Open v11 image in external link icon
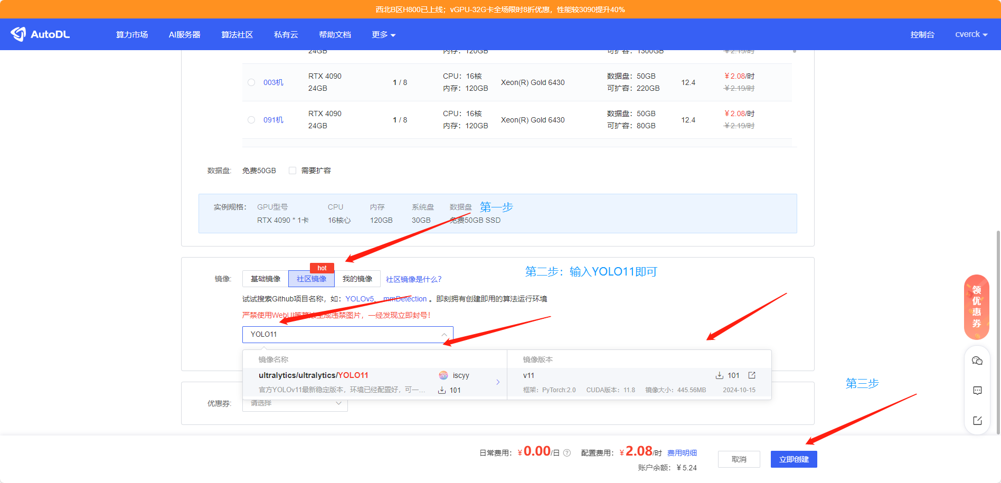This screenshot has height=483, width=1001. (752, 375)
